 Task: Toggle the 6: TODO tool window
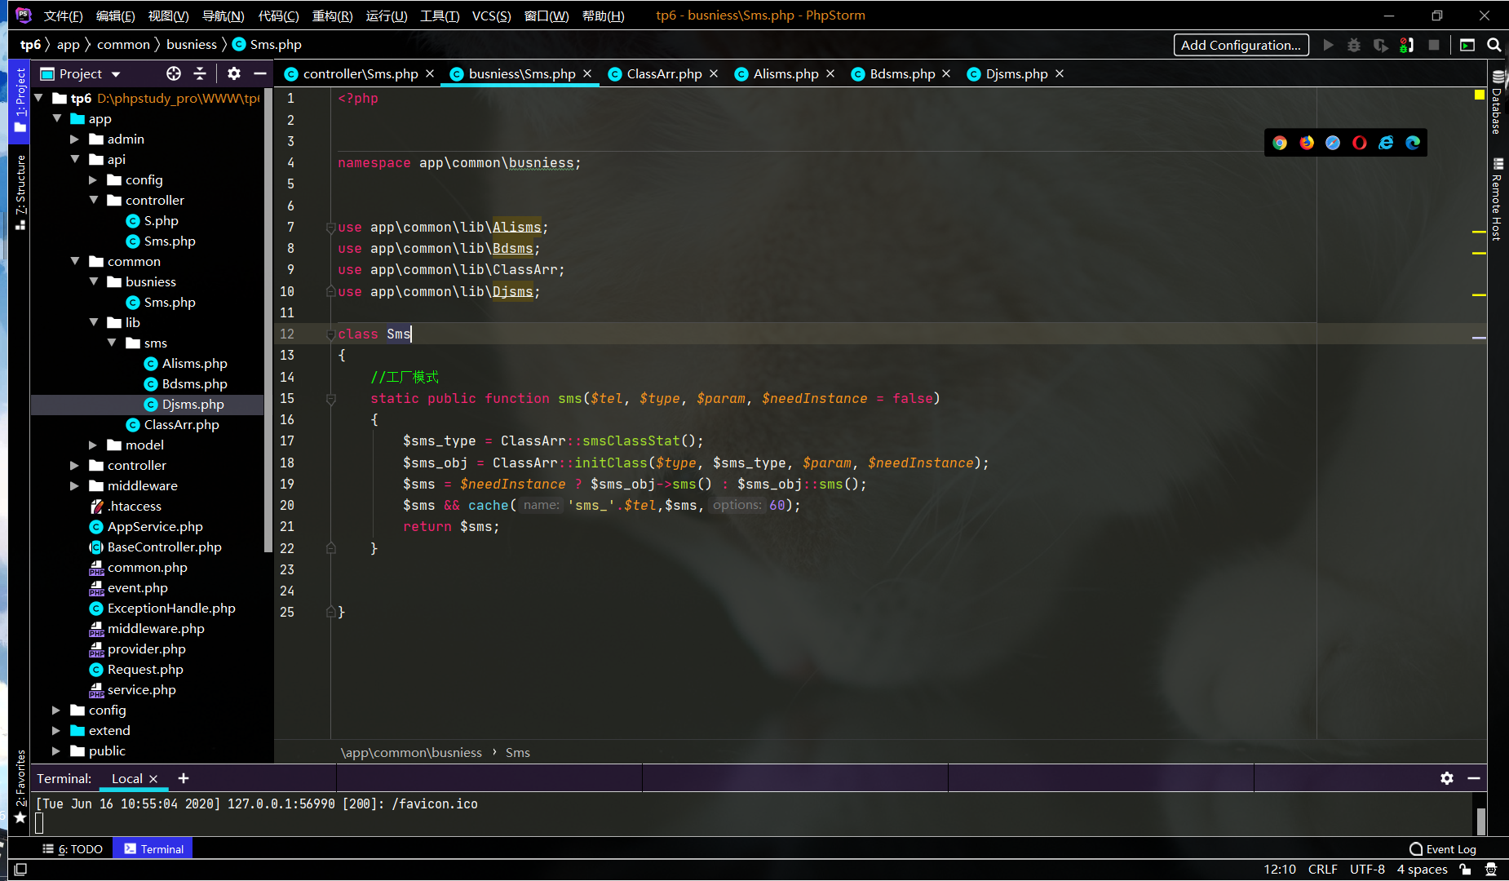73,848
